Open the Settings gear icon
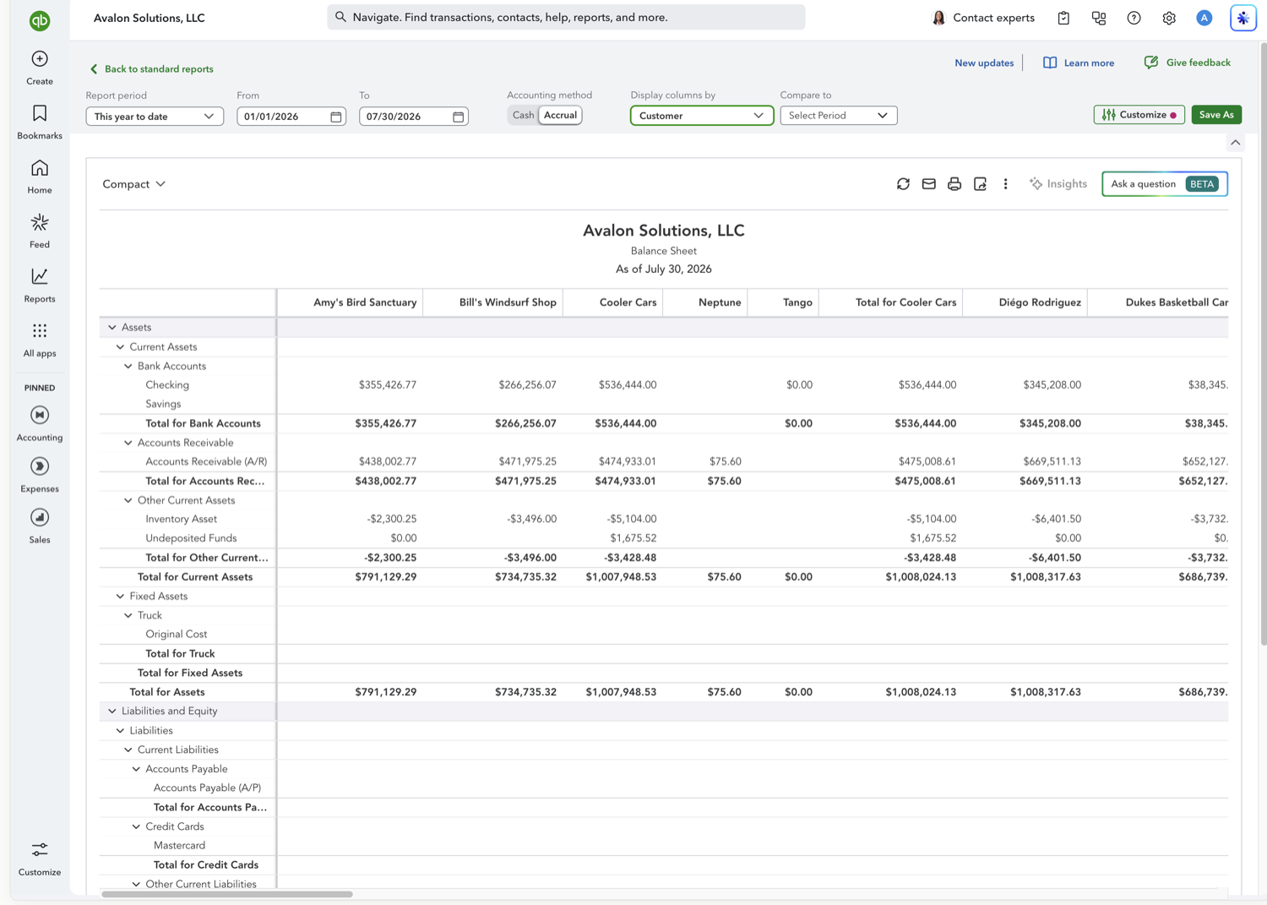1267x905 pixels. (1169, 18)
